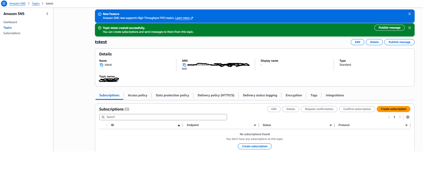Open the Delivery status logging tab
This screenshot has width=423, height=189.
coord(260,95)
